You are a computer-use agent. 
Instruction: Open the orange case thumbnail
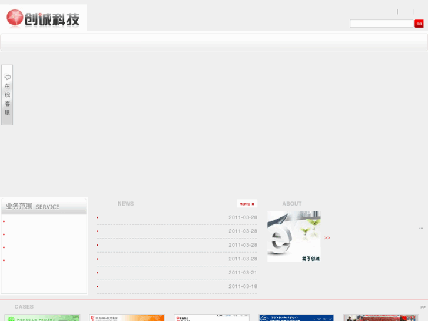coord(127,317)
